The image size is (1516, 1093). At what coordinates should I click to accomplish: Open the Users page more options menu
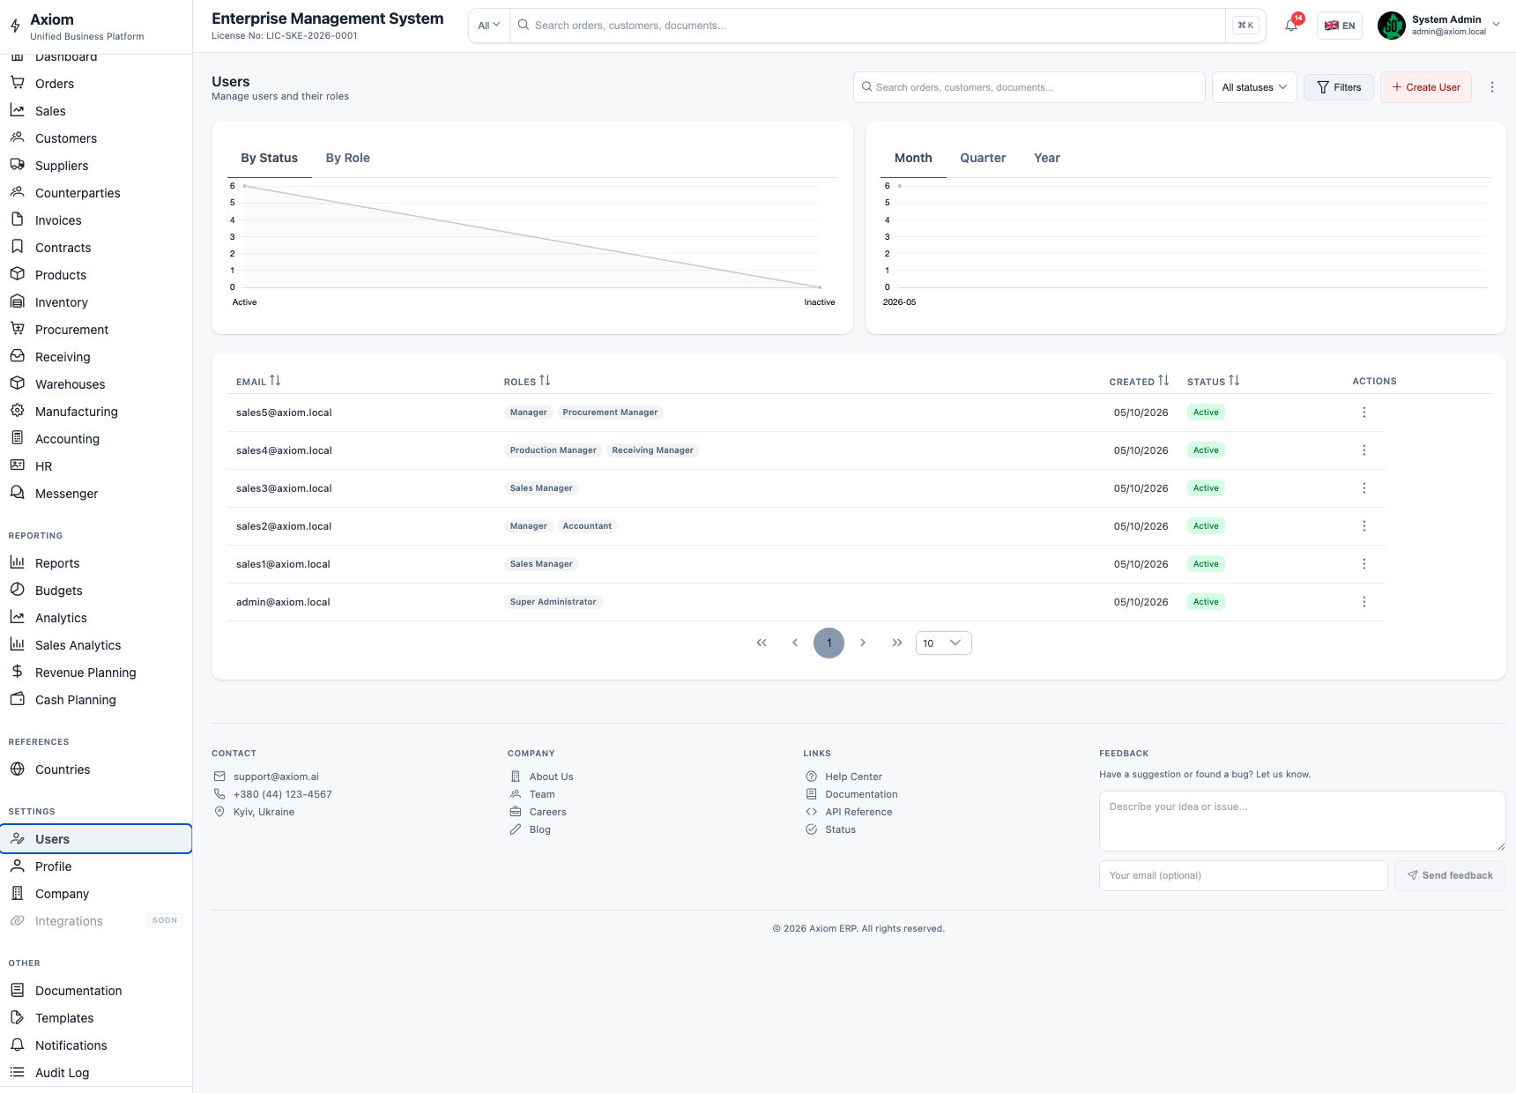point(1492,87)
